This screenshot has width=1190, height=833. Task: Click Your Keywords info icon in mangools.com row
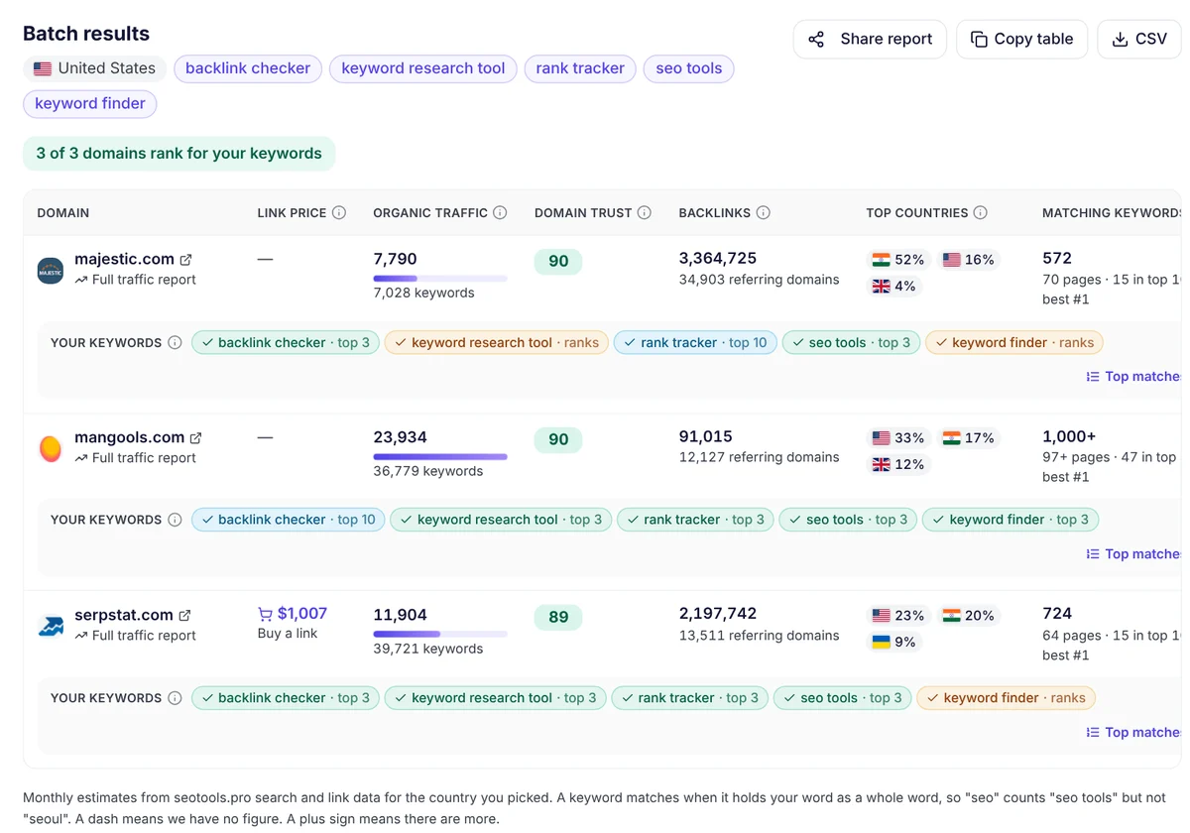click(x=175, y=520)
